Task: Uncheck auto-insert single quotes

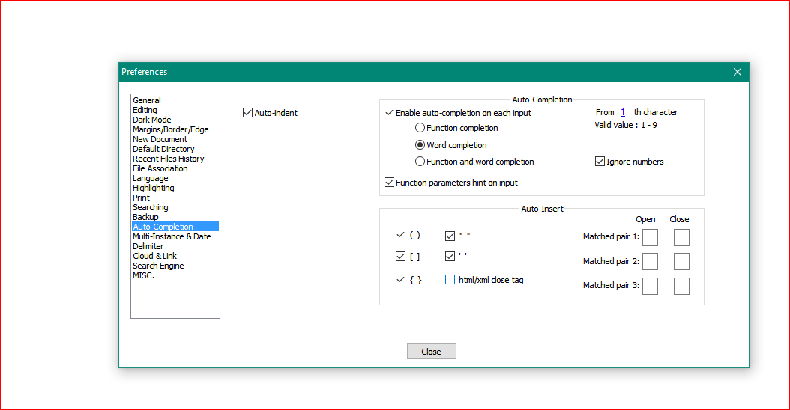Action: click(x=450, y=257)
